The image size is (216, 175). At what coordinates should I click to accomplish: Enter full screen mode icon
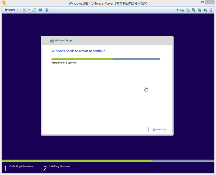(x=40, y=10)
